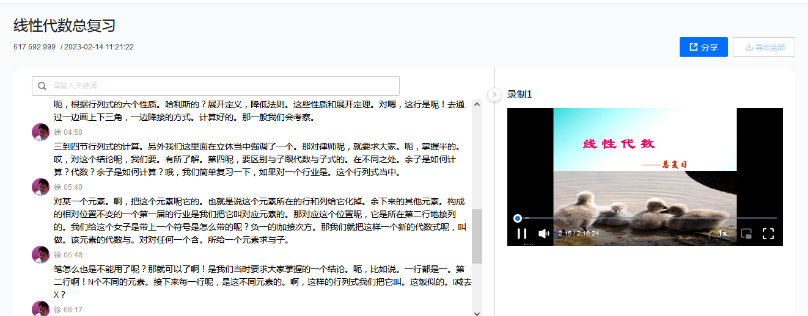Mute the video volume speaker icon
Image resolution: width=808 pixels, height=316 pixels.
click(x=543, y=234)
